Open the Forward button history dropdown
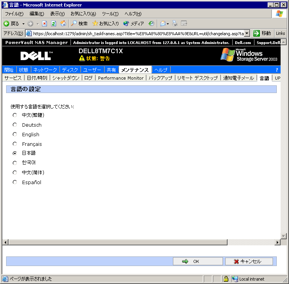 point(37,24)
